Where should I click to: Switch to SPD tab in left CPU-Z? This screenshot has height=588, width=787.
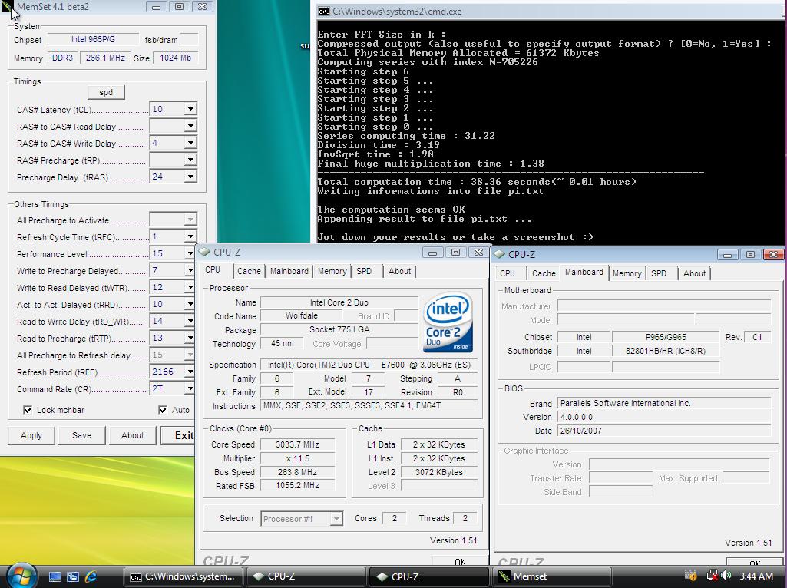click(x=364, y=271)
